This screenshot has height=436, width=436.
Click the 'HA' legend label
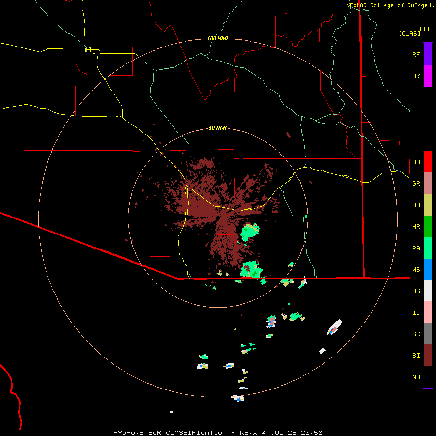[x=416, y=162]
